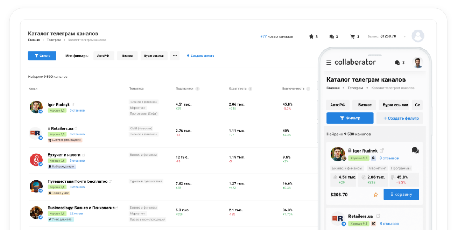Go to Главная breadcrumb in mobile view
This screenshot has height=230, width=457.
tap(333, 88)
